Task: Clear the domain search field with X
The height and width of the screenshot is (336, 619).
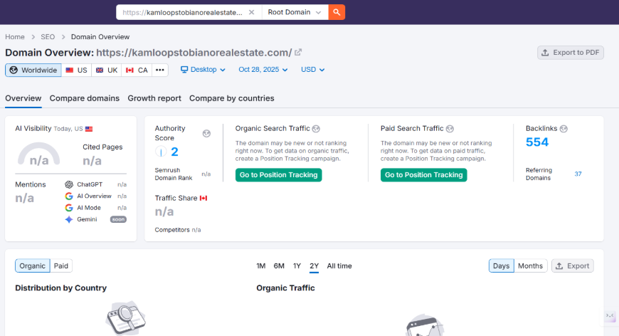Action: click(251, 12)
